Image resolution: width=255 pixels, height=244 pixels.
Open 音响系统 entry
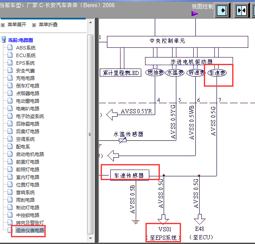pos(25,192)
